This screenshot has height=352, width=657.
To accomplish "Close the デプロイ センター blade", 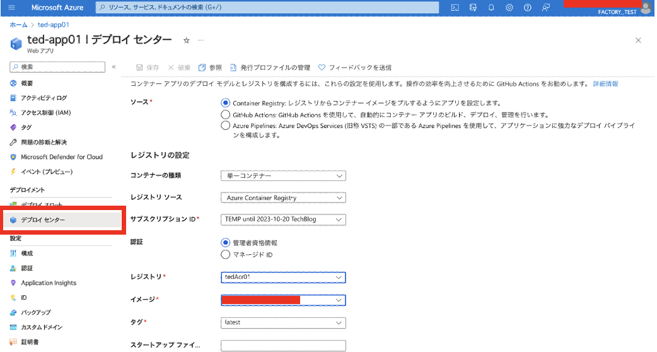I will (x=638, y=40).
